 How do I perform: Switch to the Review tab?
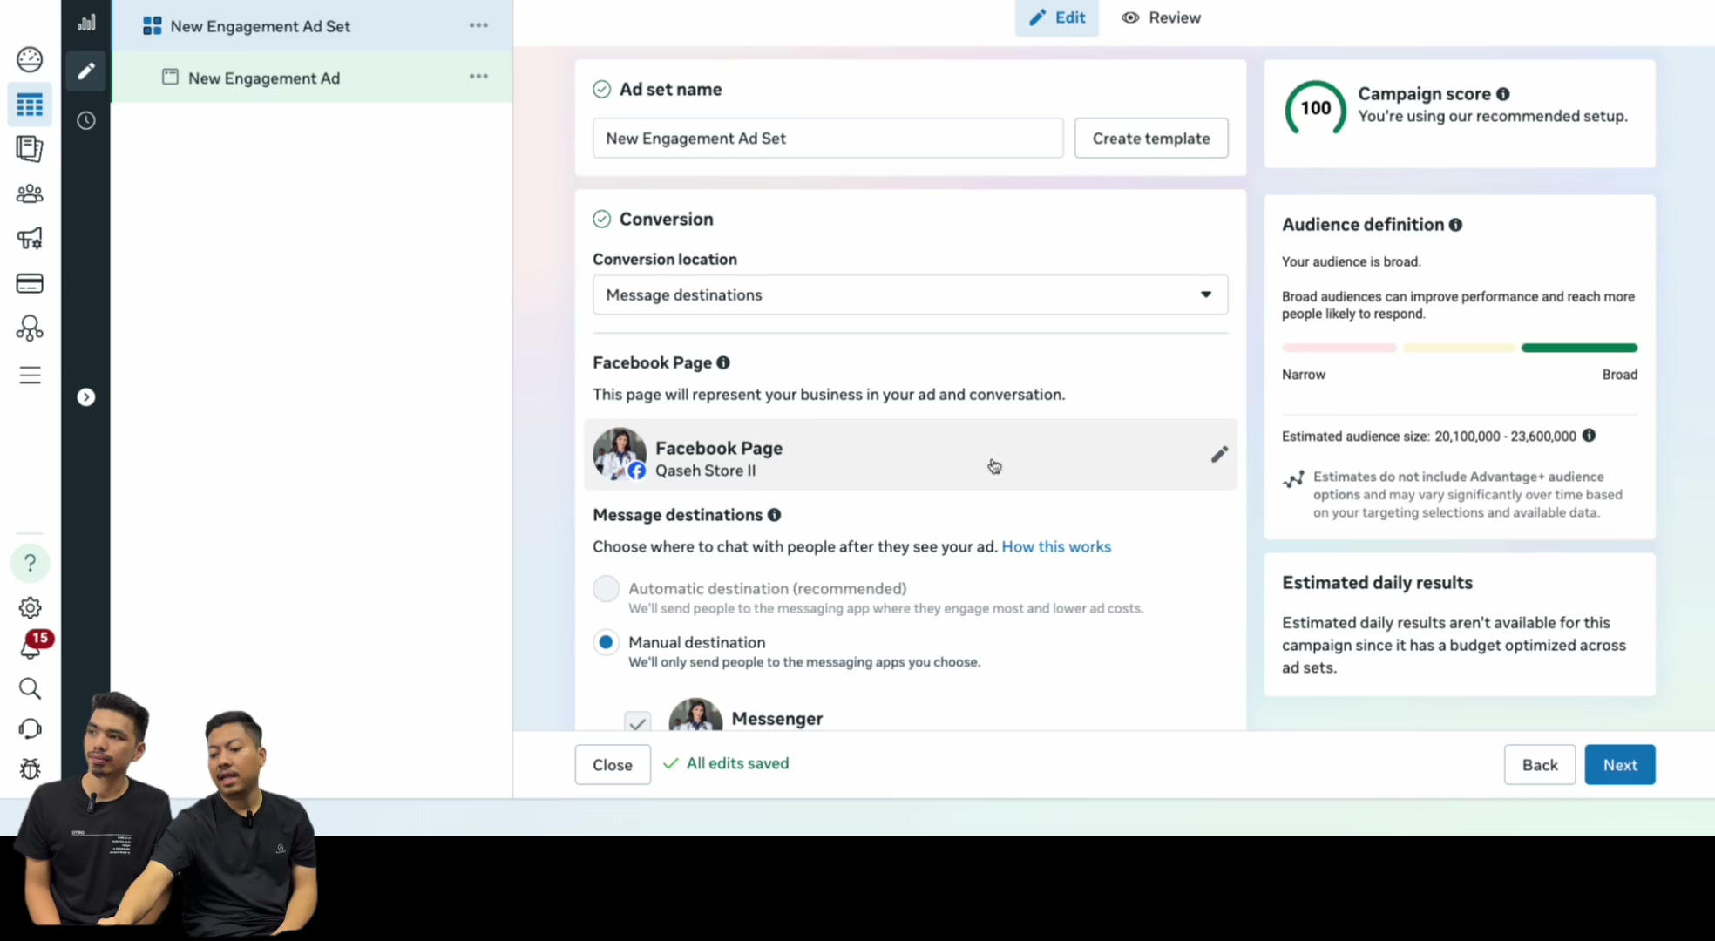click(1161, 17)
